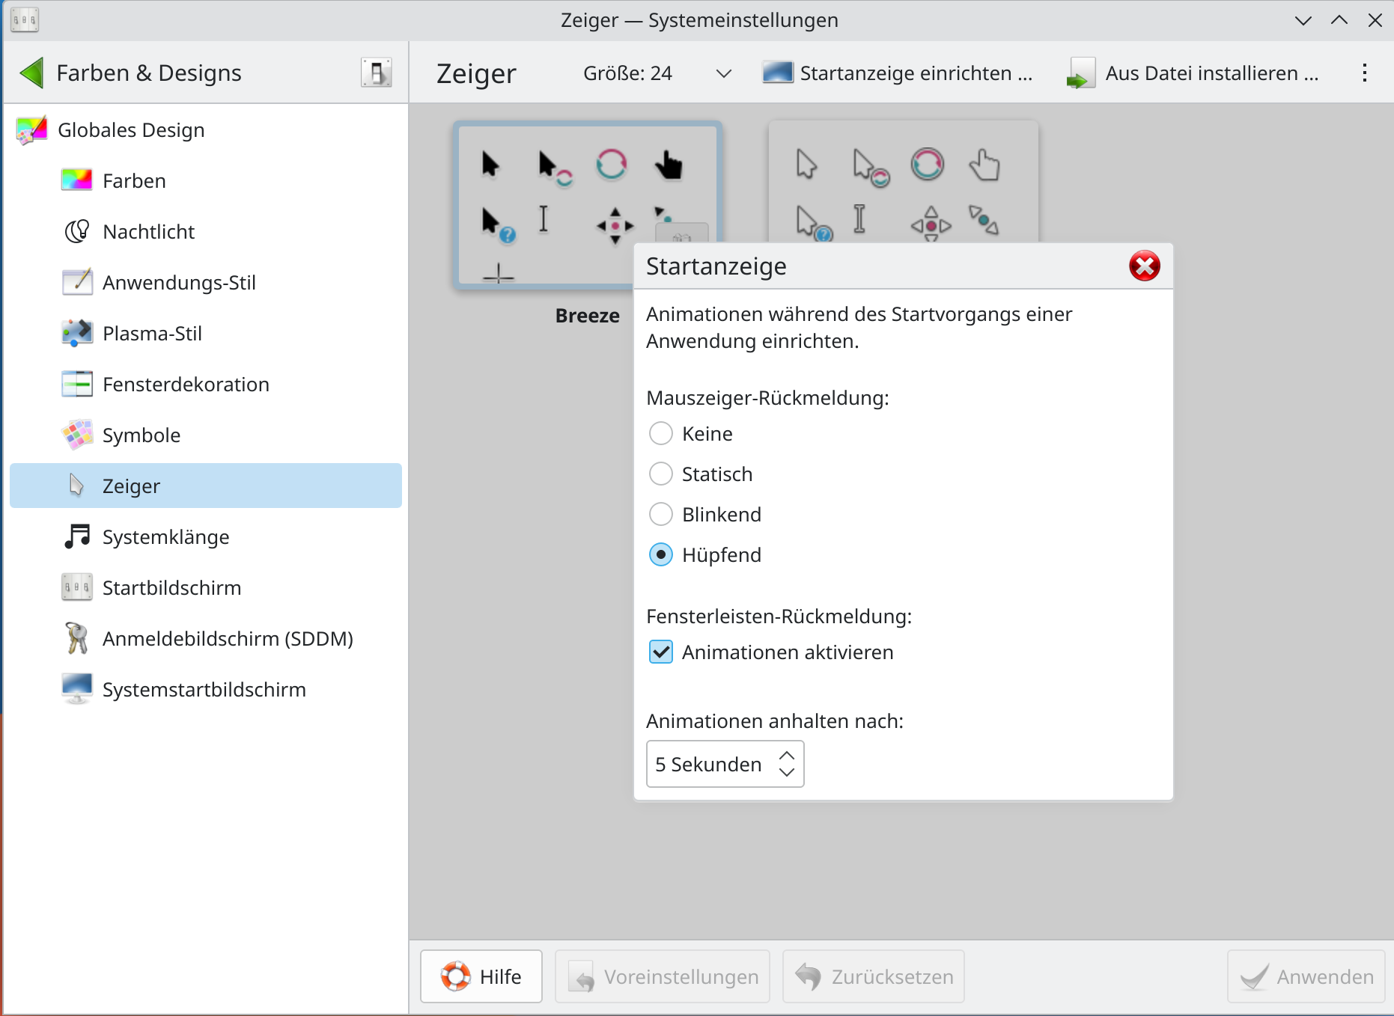Image resolution: width=1394 pixels, height=1016 pixels.
Task: Click the Anwendungs-Stil icon
Action: (x=76, y=283)
